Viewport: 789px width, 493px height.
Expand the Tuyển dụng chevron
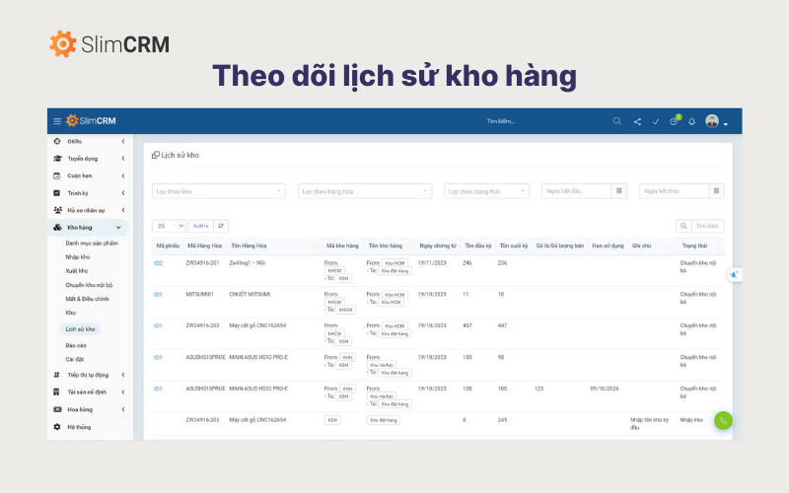click(x=122, y=159)
